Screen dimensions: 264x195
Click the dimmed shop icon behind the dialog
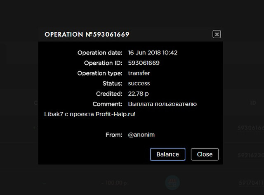(x=172, y=183)
